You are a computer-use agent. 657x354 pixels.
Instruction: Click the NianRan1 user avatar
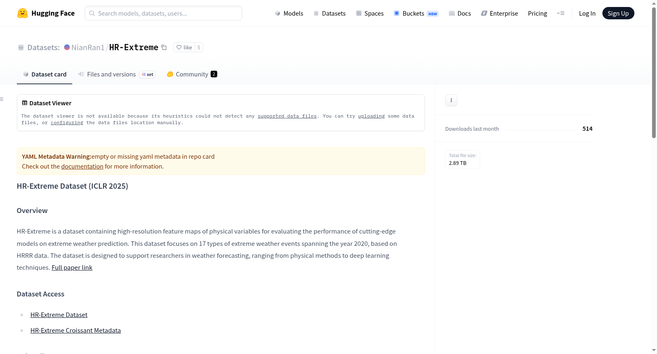(67, 47)
